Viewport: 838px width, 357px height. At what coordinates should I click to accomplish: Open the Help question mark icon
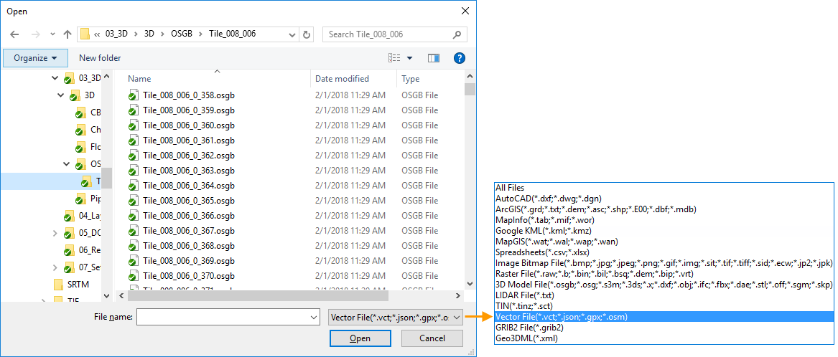[x=460, y=58]
